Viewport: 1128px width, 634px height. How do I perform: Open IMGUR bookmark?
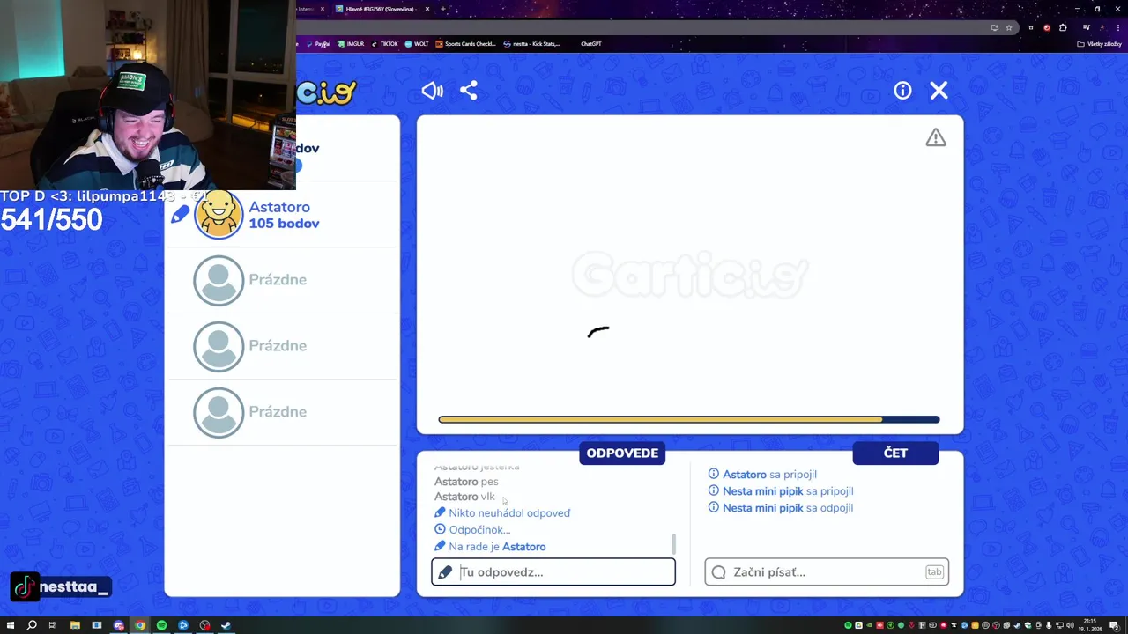(x=352, y=44)
